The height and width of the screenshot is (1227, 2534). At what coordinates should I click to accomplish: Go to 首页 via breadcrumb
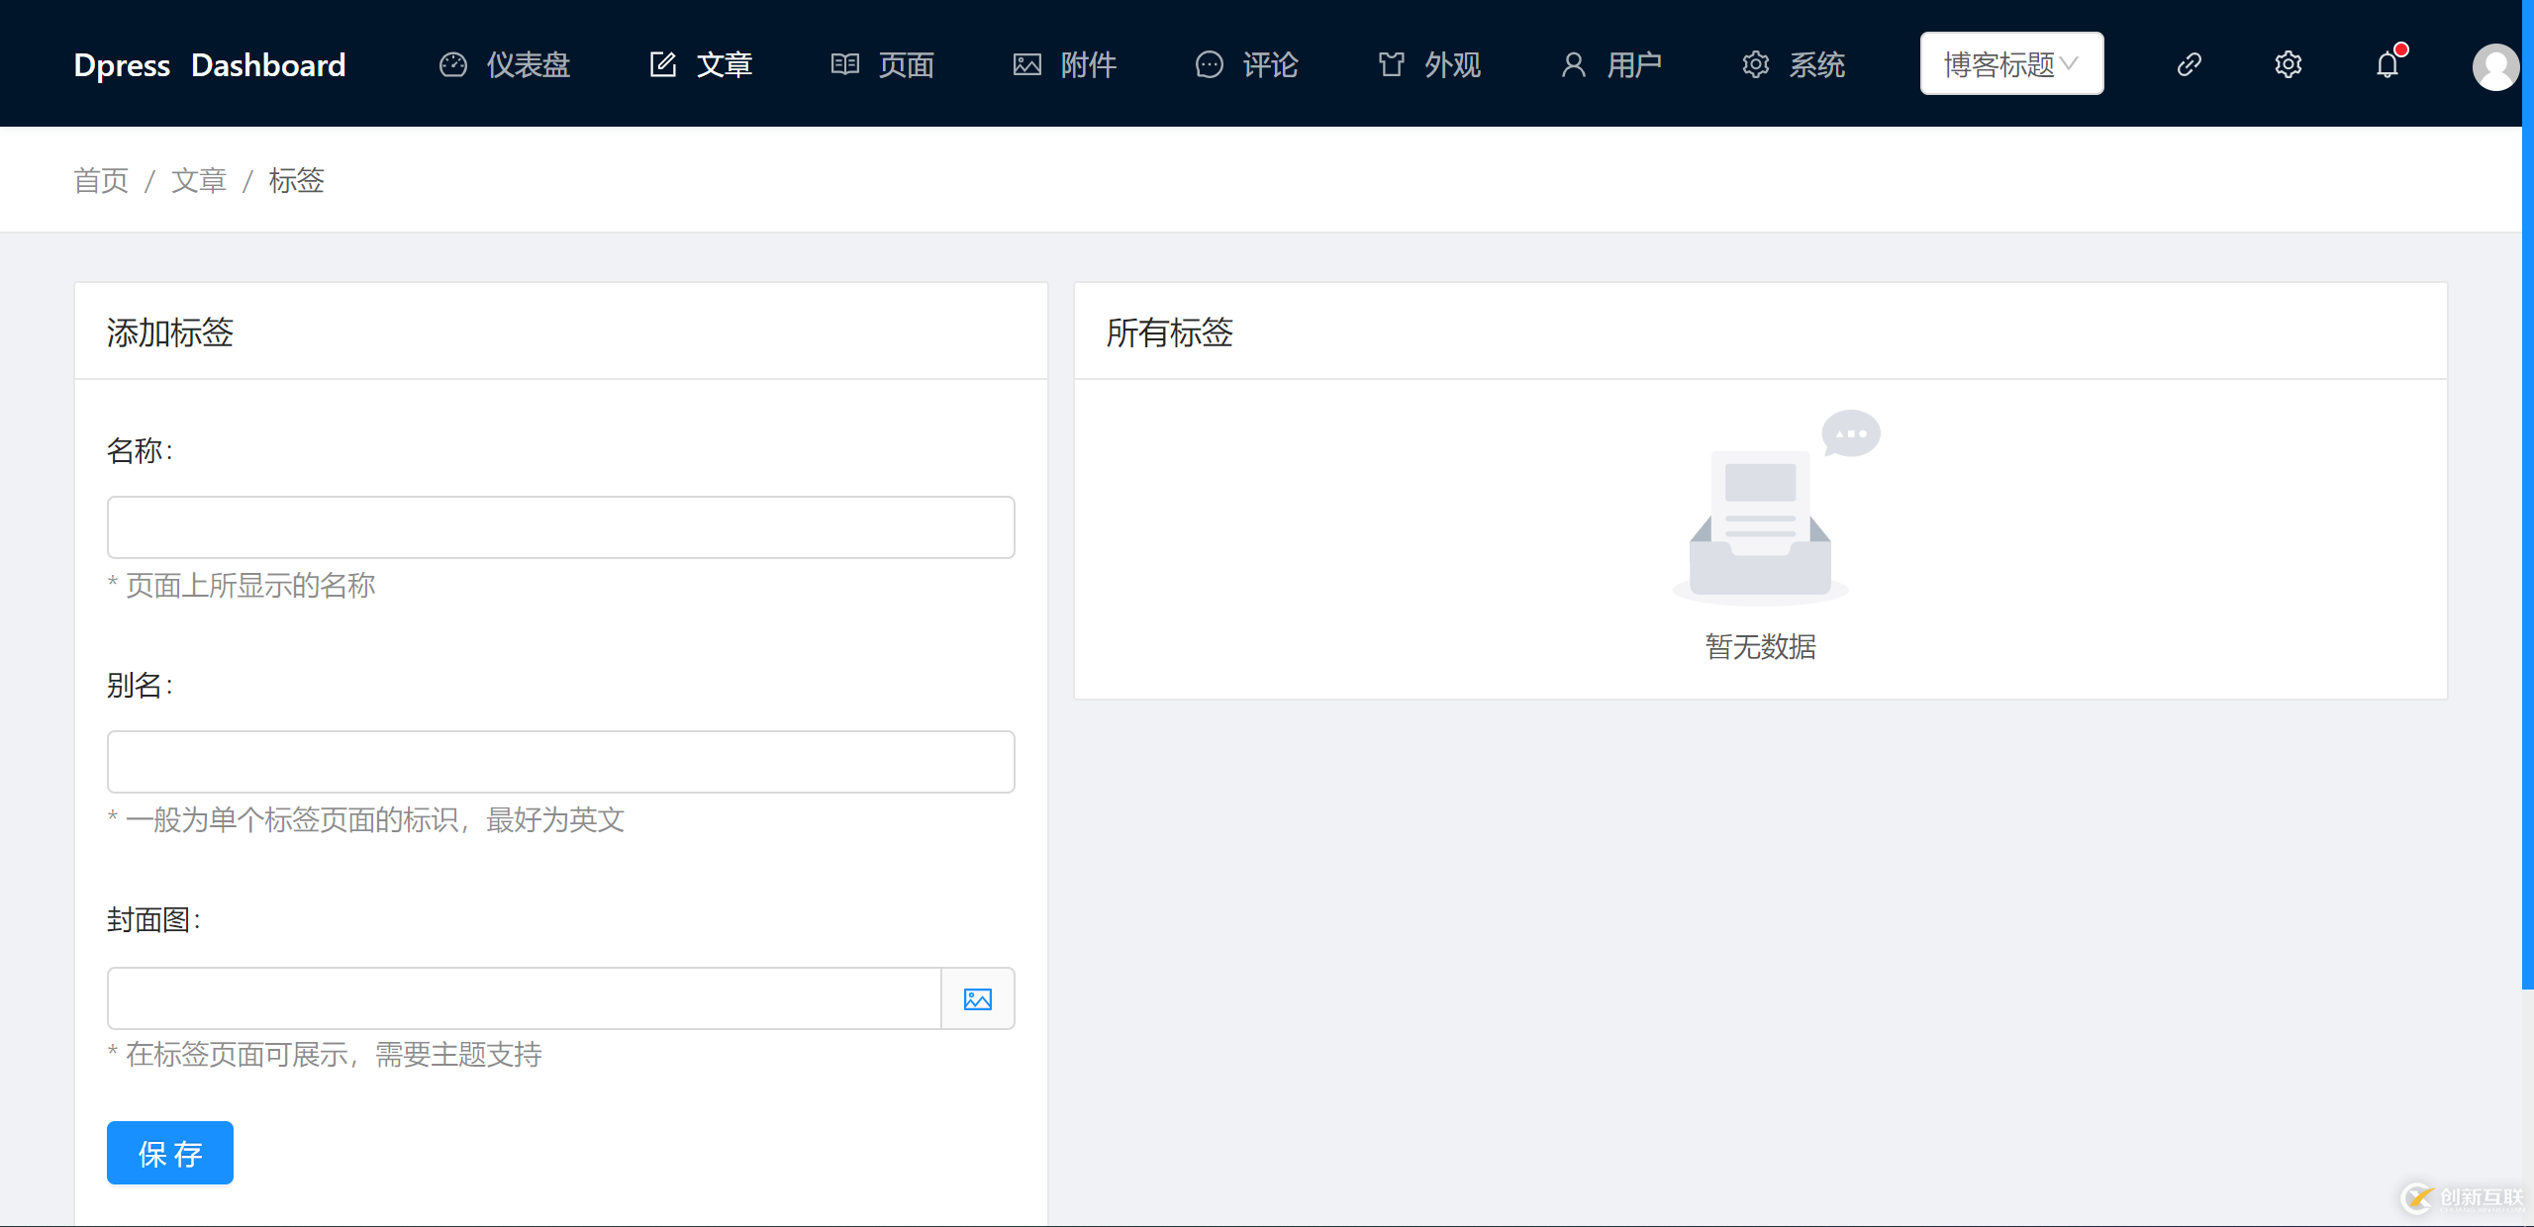(101, 180)
